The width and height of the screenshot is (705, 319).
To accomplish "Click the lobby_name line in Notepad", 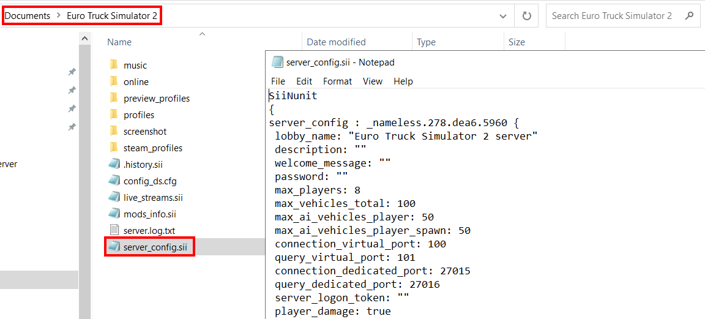I will click(x=406, y=135).
